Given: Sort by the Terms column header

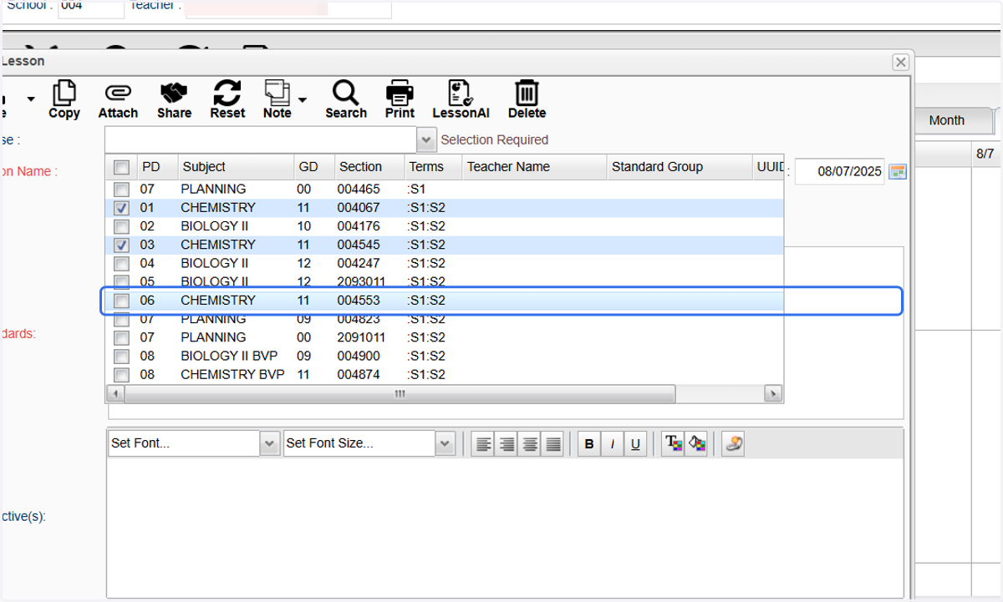Looking at the screenshot, I should (433, 167).
